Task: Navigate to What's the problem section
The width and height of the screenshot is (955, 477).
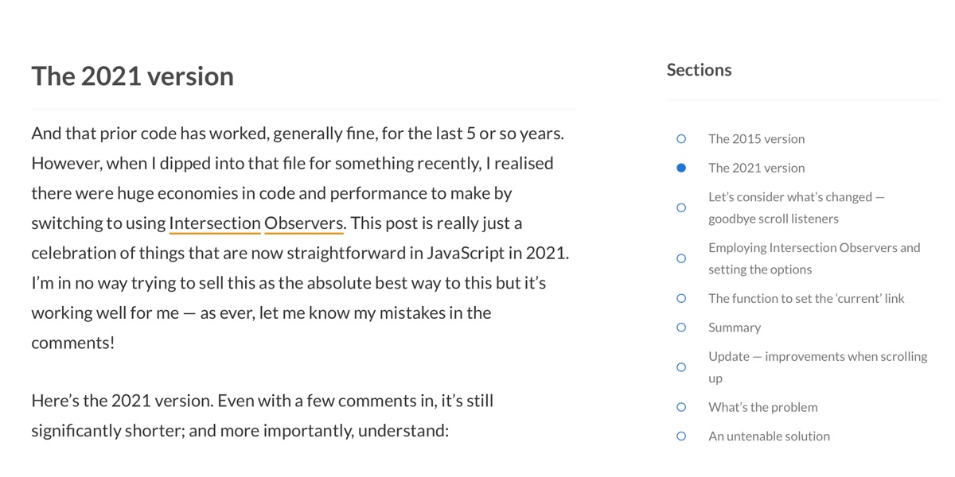Action: pos(762,407)
